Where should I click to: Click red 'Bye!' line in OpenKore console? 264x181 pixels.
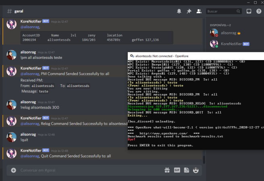coord(131,139)
